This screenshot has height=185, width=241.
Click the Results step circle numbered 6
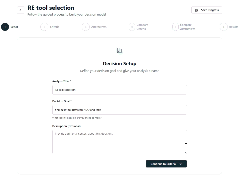pyautogui.click(x=223, y=27)
